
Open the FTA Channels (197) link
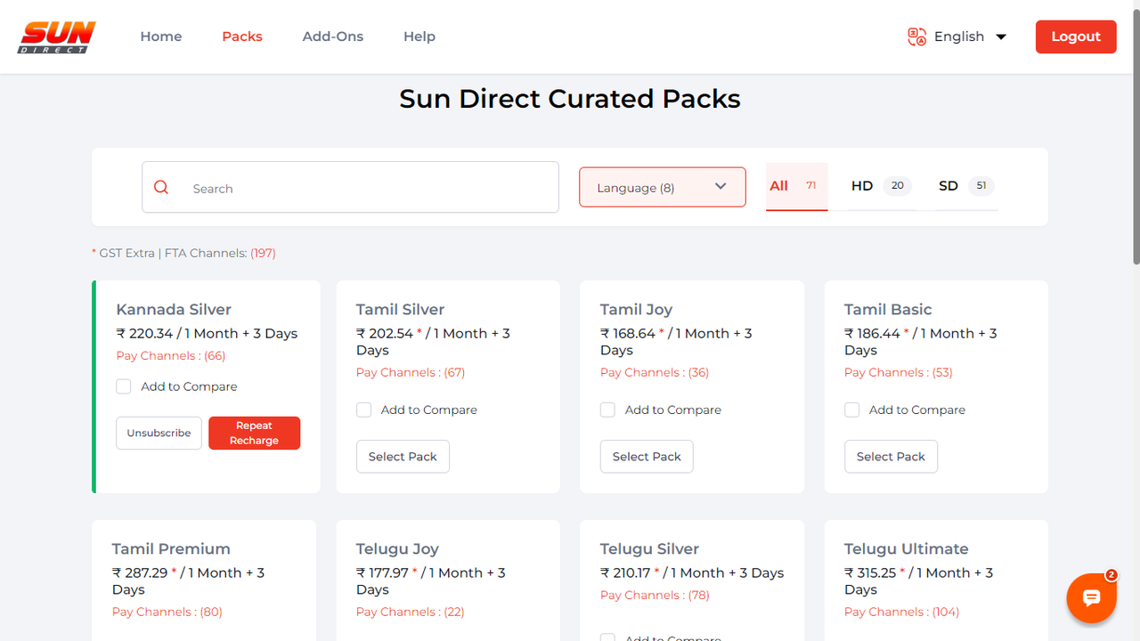pos(263,253)
